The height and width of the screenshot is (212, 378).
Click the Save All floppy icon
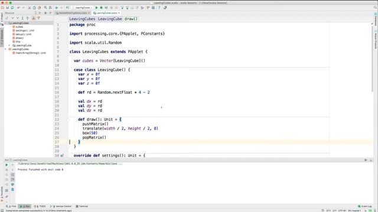8,8
